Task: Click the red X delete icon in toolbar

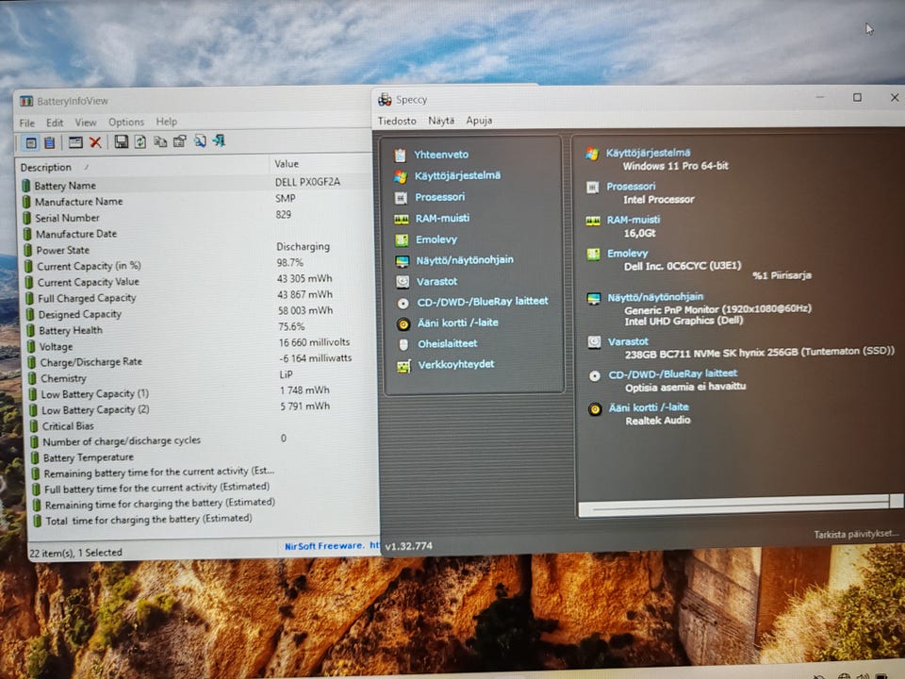Action: point(95,142)
